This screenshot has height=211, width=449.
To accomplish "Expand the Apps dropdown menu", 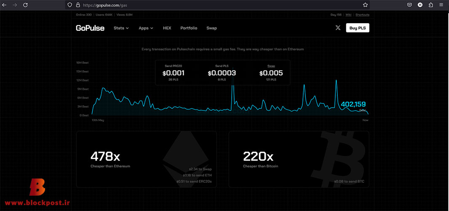I will coord(146,28).
